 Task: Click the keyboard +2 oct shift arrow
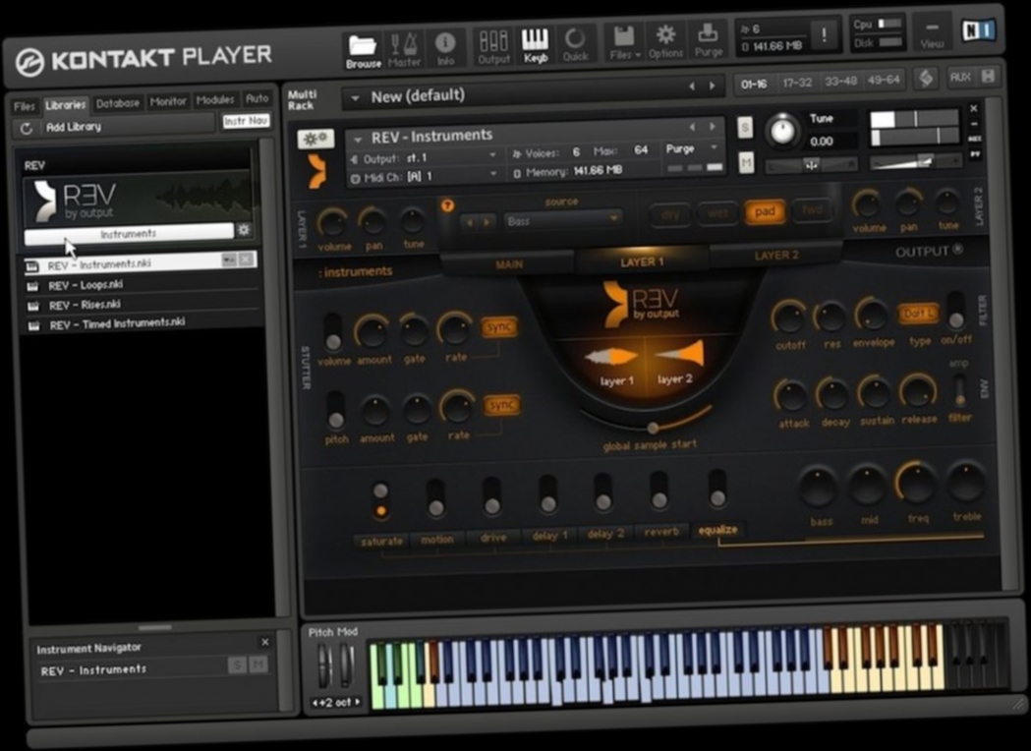click(357, 702)
